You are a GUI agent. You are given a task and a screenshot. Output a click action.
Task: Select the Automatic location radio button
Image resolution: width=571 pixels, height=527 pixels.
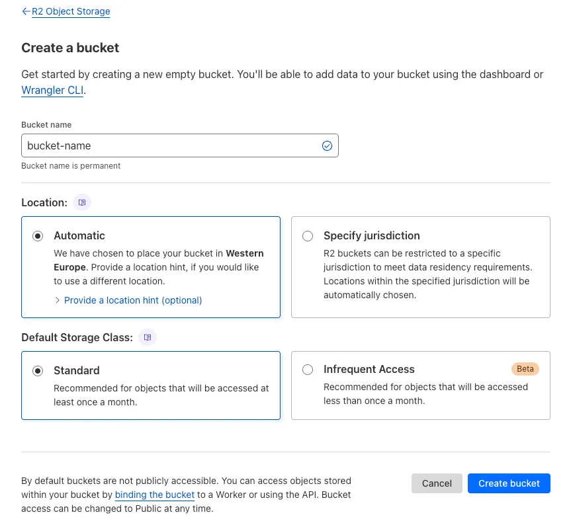click(38, 236)
